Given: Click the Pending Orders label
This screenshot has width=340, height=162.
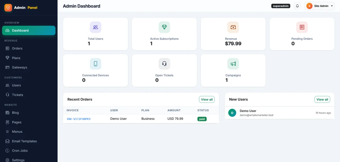Looking at the screenshot, I should [x=302, y=39].
